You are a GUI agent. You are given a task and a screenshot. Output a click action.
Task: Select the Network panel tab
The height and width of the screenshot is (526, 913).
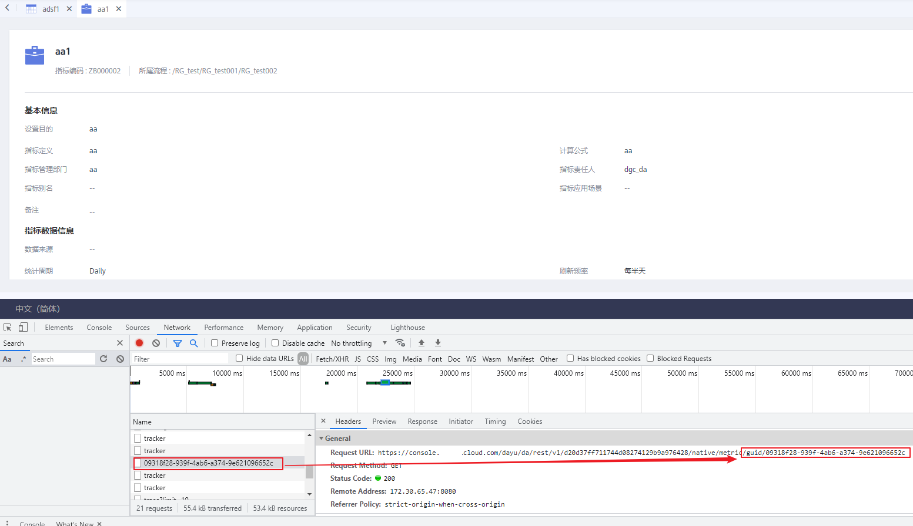click(177, 328)
